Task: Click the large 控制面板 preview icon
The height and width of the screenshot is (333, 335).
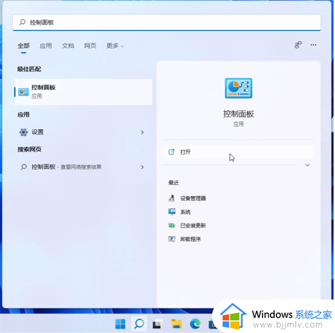Action: click(238, 88)
